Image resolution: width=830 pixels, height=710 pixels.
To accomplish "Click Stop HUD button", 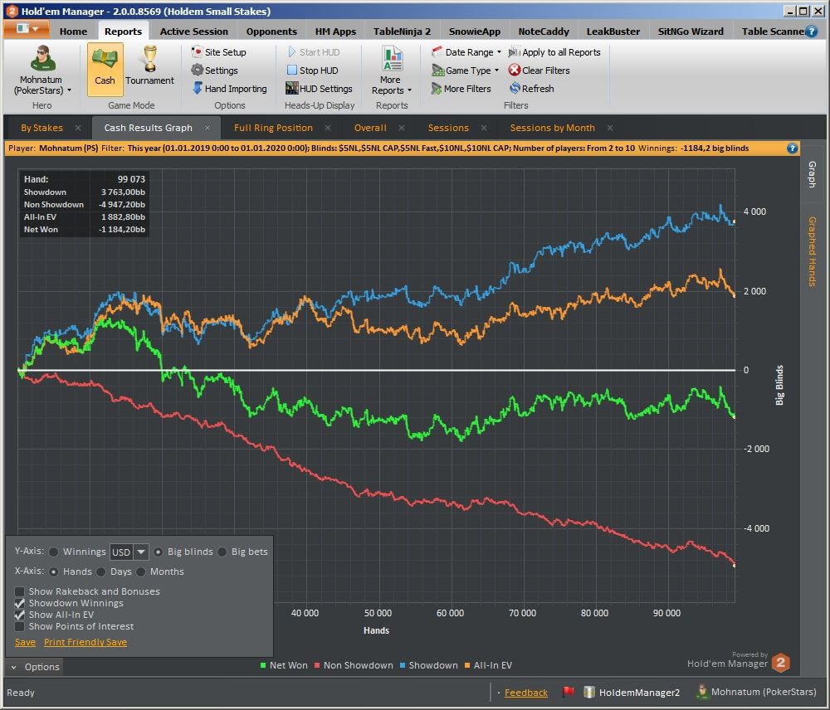I will click(312, 70).
